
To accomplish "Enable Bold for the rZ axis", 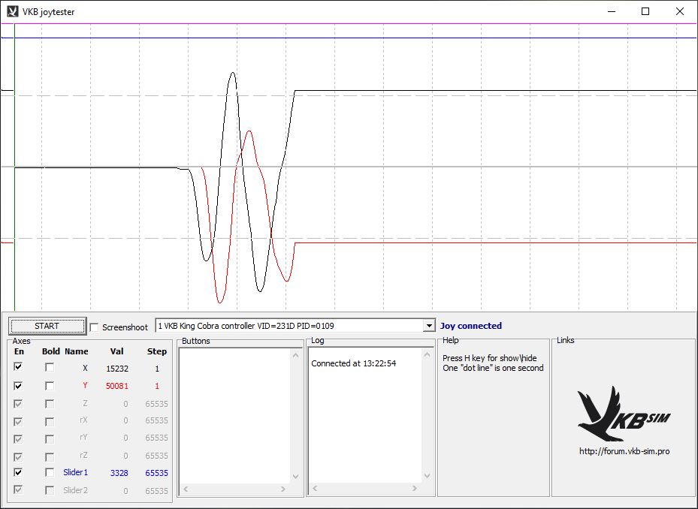I will tap(50, 456).
